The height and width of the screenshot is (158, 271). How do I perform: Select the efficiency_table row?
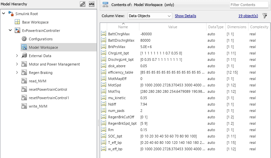point(121,72)
